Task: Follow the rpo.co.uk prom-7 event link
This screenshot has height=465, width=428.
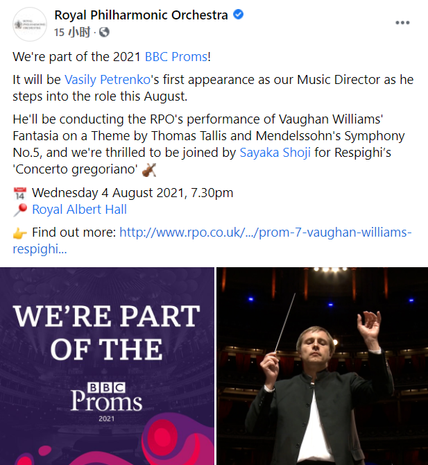Action: click(x=266, y=232)
